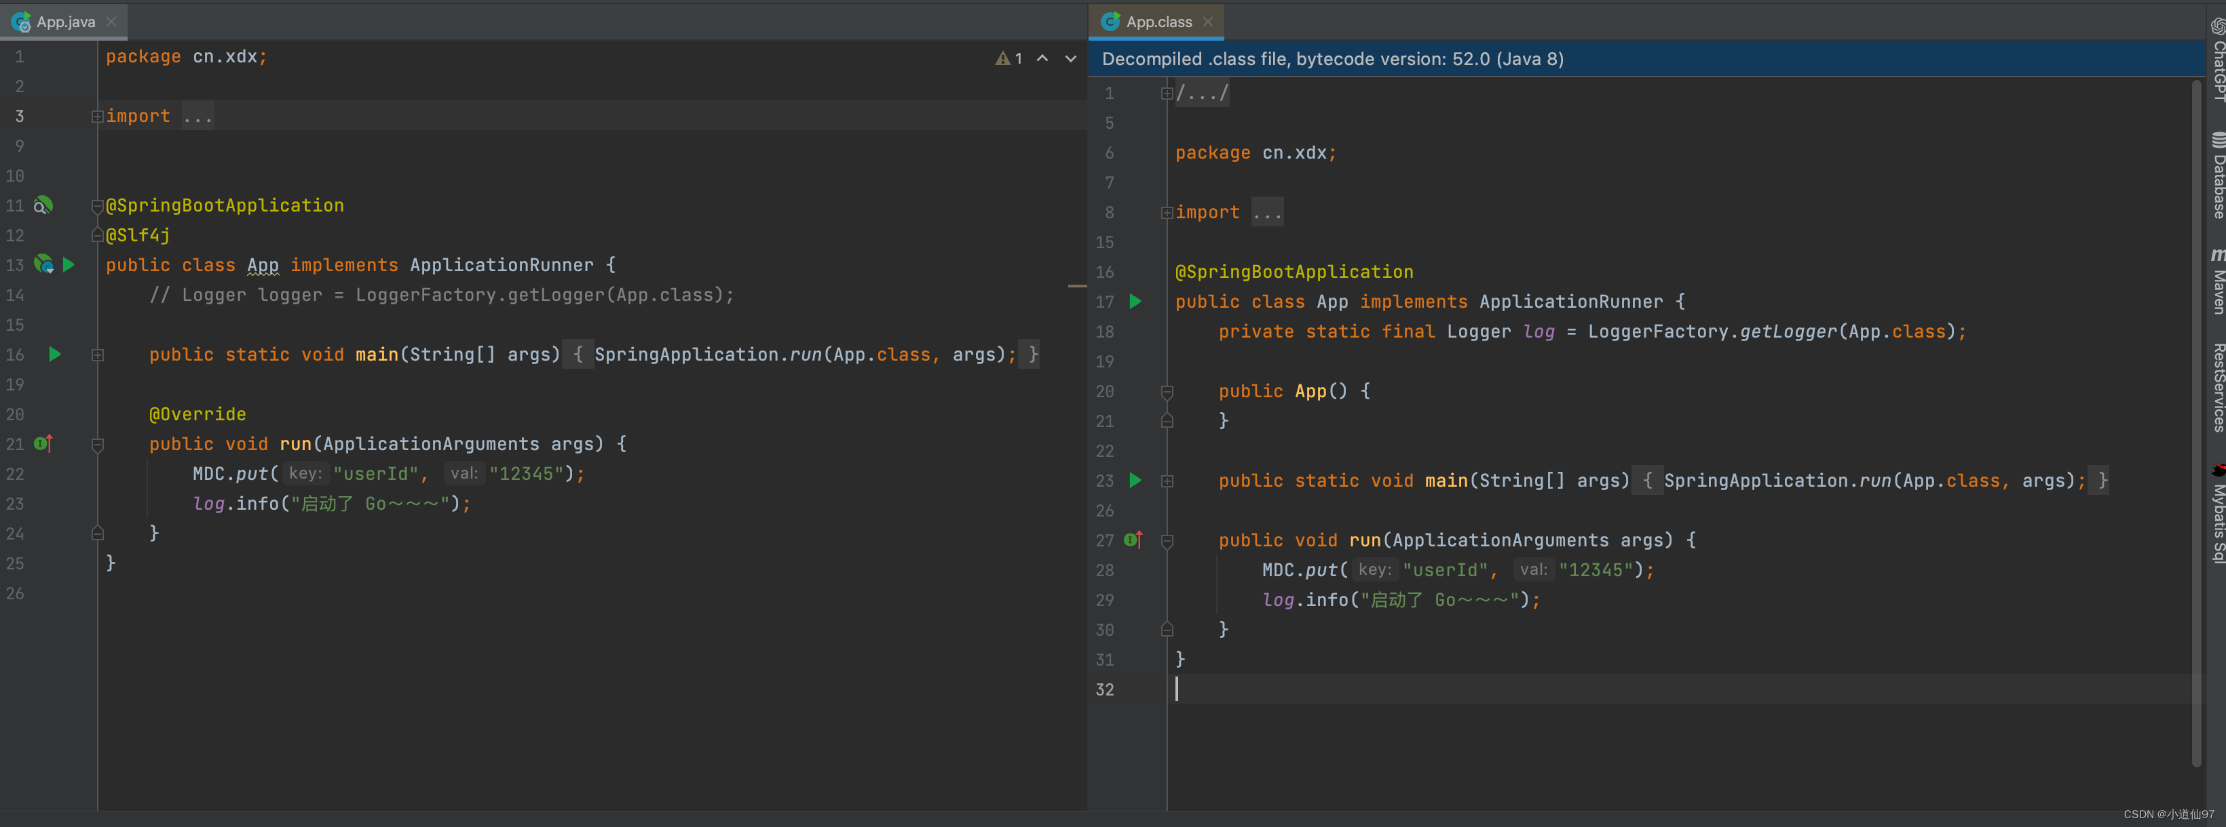Screen dimensions: 2226x827
Task: Click the @Slf4j annotation text
Action: 137,235
